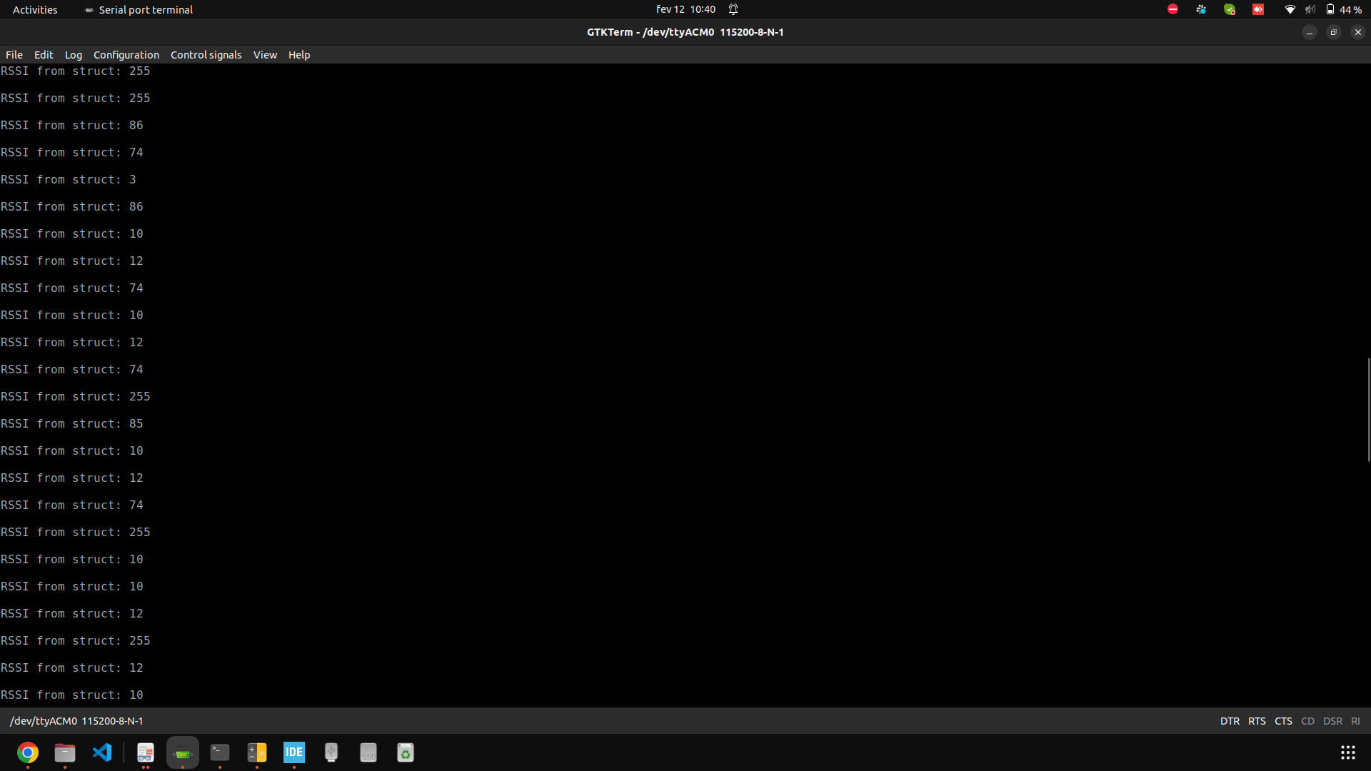Toggle the RTS signal indicator

1257,721
